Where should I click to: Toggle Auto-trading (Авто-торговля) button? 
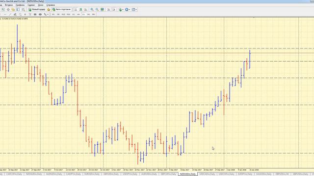(61, 9)
